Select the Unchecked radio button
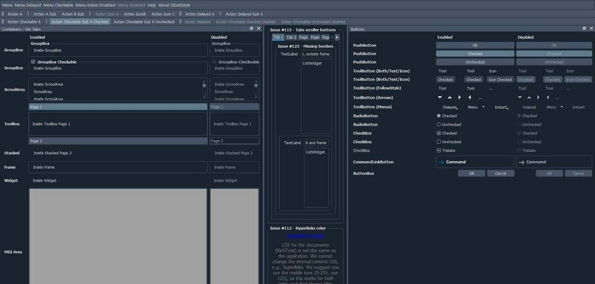 pyautogui.click(x=438, y=124)
